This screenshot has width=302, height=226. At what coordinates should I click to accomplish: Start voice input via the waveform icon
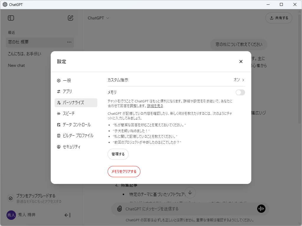point(261,209)
